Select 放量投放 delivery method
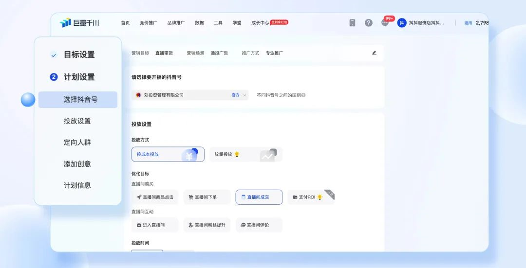 (x=245, y=154)
